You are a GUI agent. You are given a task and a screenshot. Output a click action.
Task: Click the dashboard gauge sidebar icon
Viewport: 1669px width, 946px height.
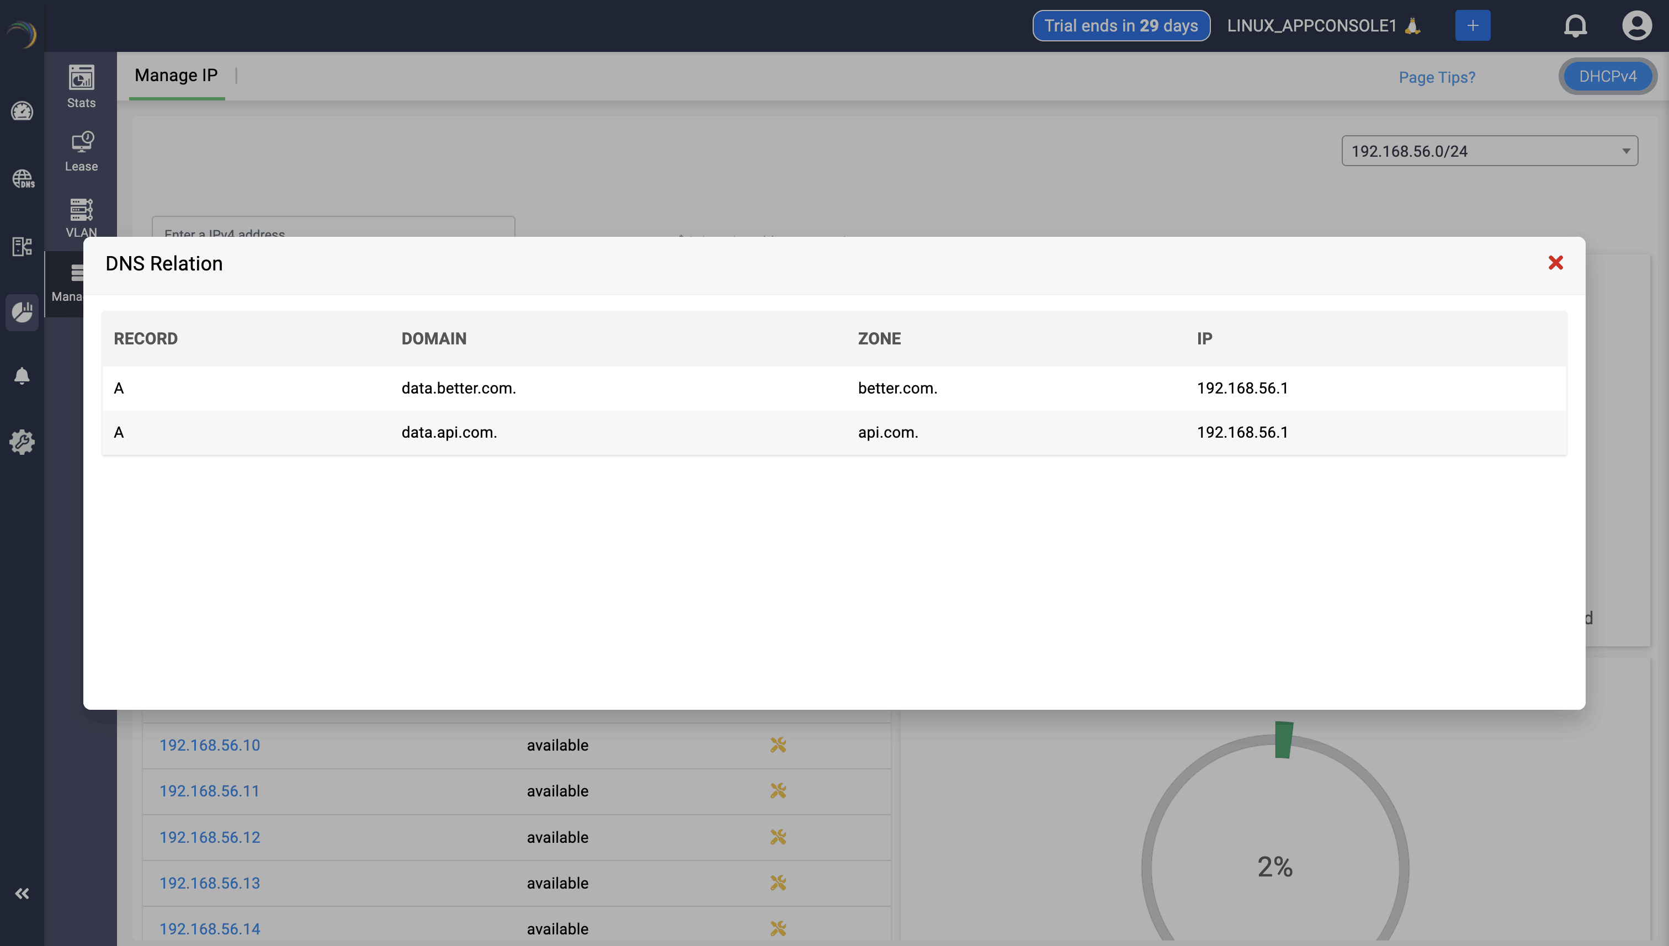pyautogui.click(x=22, y=111)
